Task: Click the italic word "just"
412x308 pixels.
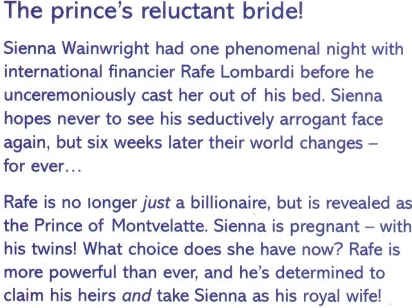Action: [156, 204]
